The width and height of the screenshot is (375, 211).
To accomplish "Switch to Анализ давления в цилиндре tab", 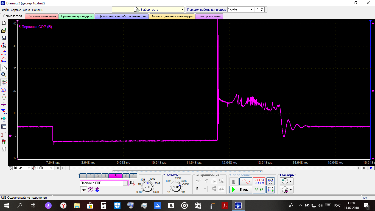I will coord(172,16).
